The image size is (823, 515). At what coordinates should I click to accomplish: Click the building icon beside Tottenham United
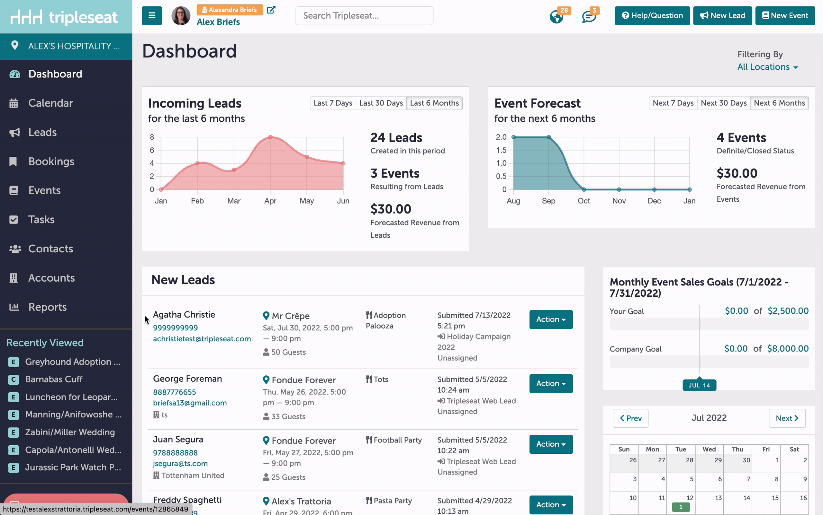click(156, 476)
